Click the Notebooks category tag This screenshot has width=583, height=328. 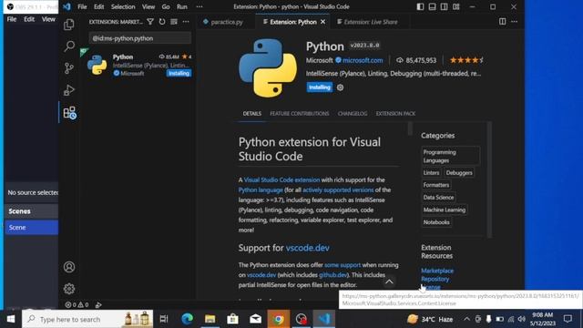coord(436,222)
